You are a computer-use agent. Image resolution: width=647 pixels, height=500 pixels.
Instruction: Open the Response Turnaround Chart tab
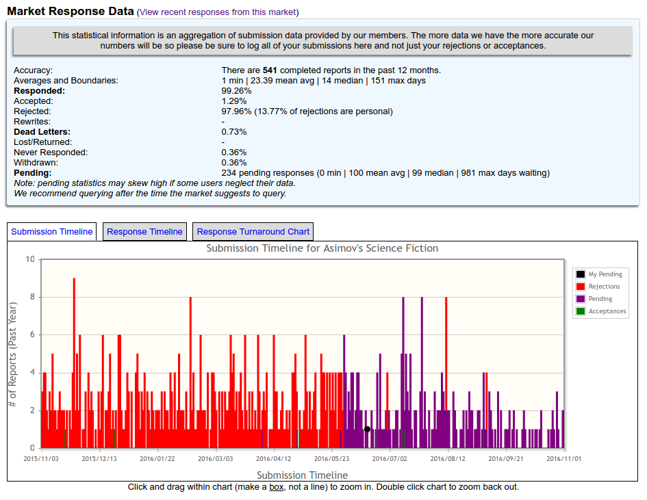click(253, 232)
